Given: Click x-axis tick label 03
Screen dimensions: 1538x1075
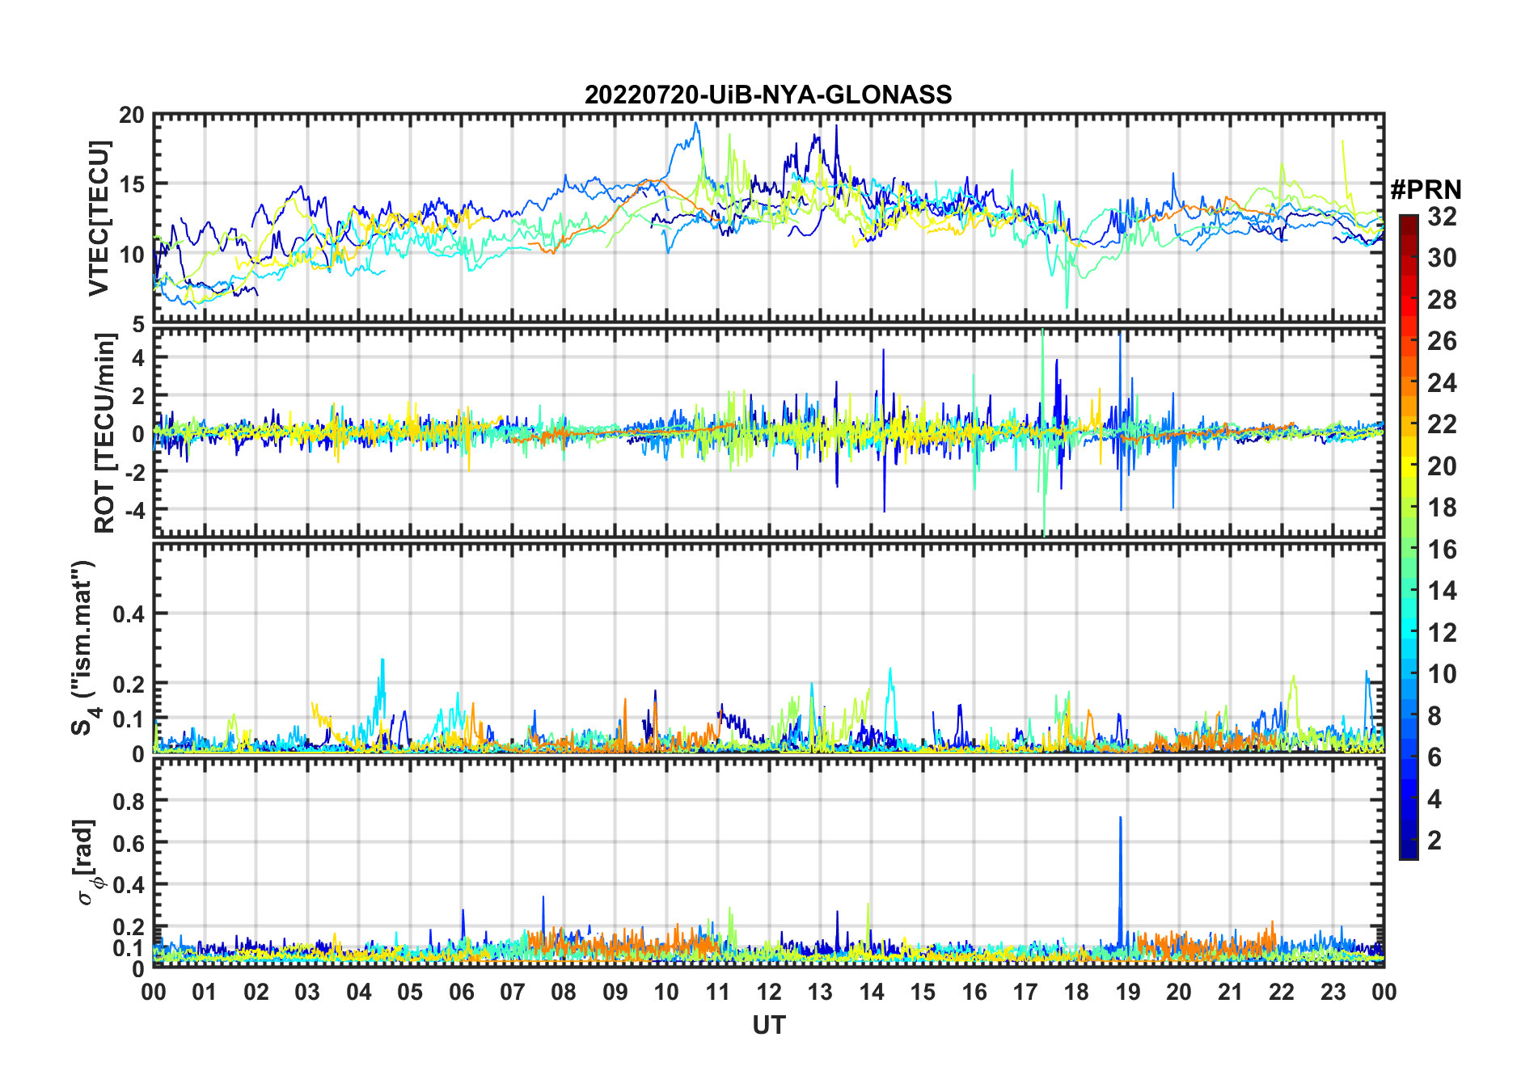Looking at the screenshot, I should click(307, 992).
